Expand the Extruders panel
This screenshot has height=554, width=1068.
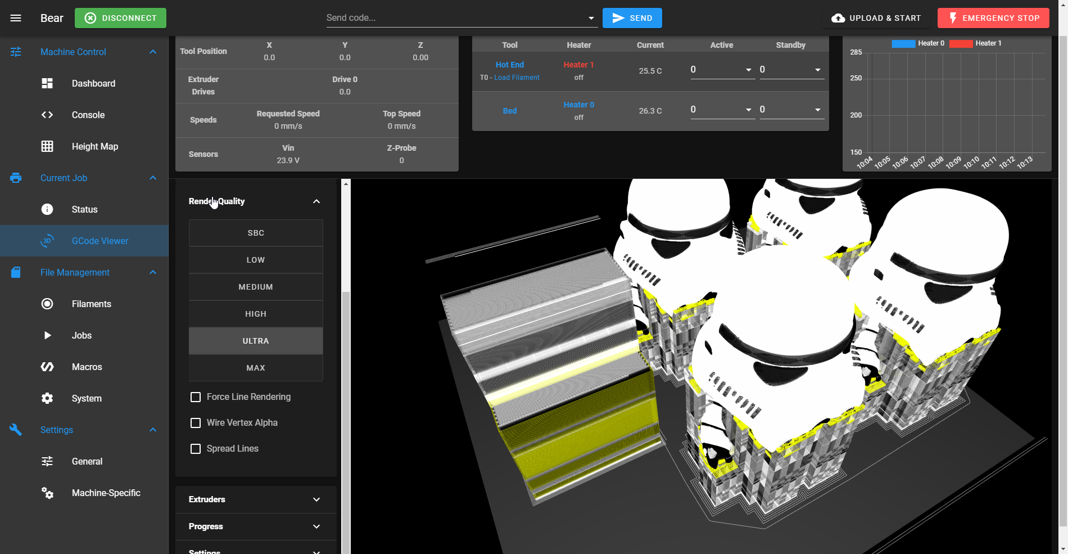(x=256, y=499)
